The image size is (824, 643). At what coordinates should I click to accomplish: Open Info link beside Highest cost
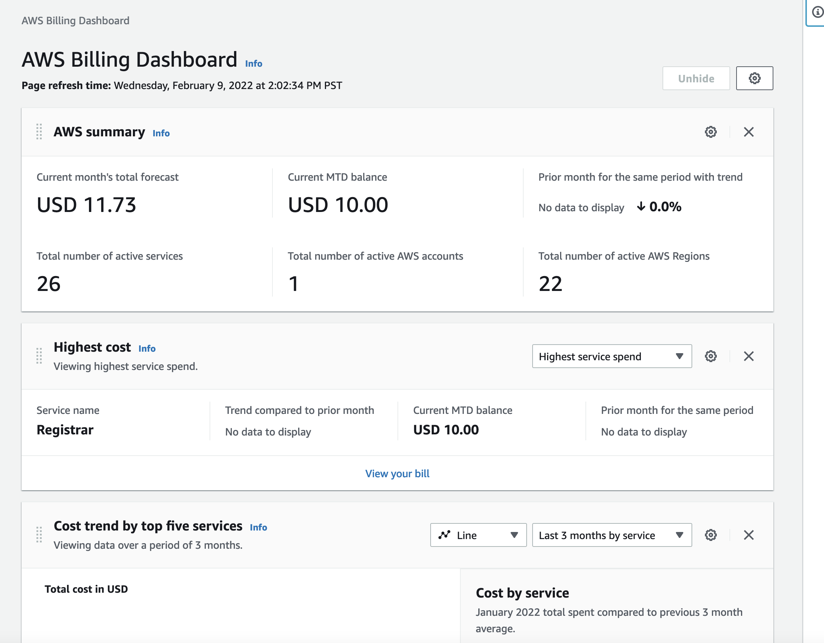147,348
